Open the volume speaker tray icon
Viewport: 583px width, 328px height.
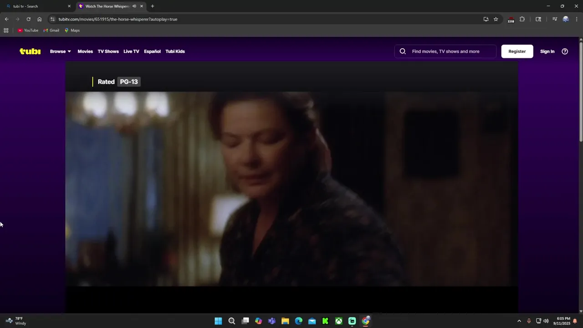tap(546, 321)
